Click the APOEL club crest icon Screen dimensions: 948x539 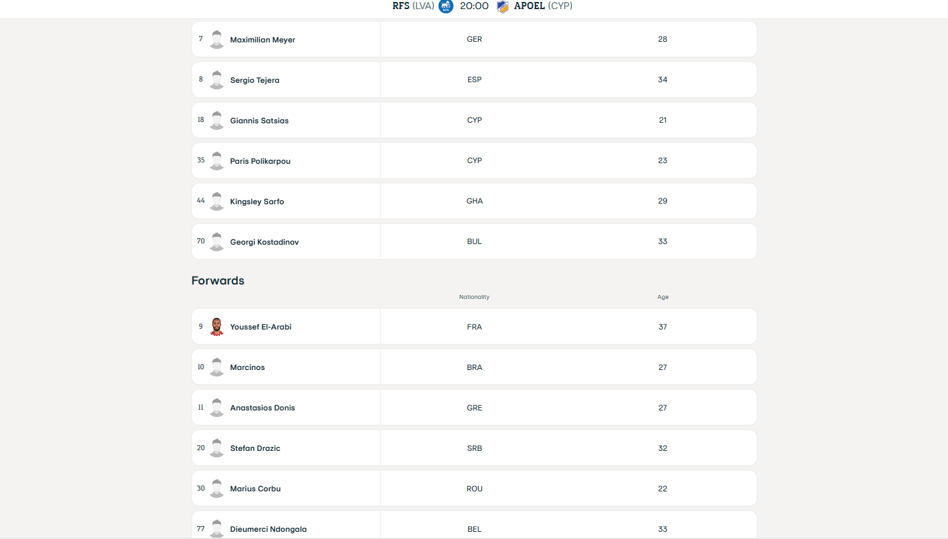coord(502,7)
